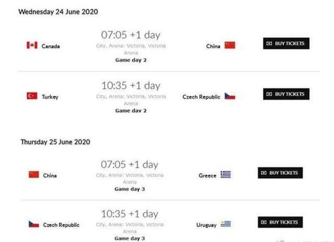334x242 pixels.
Task: Open the Uruguay team name
Action: click(x=206, y=225)
